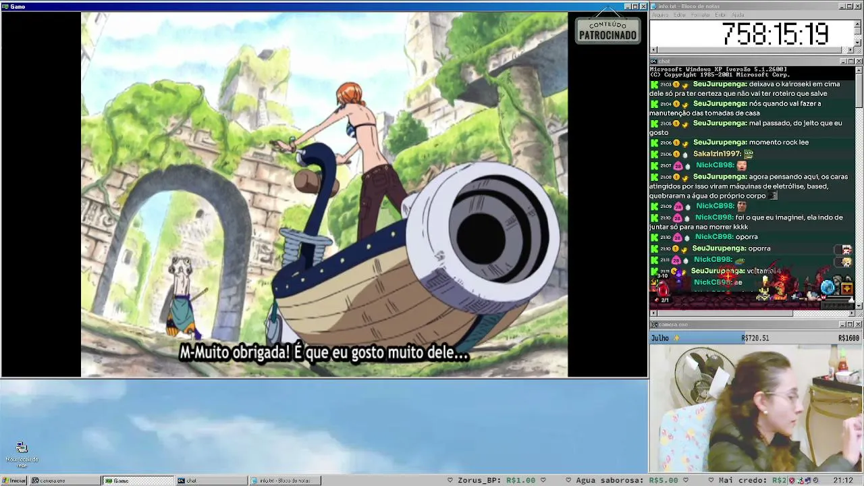Click the Agua saborosa donation ticker entry
The height and width of the screenshot is (486, 864).
(x=626, y=481)
